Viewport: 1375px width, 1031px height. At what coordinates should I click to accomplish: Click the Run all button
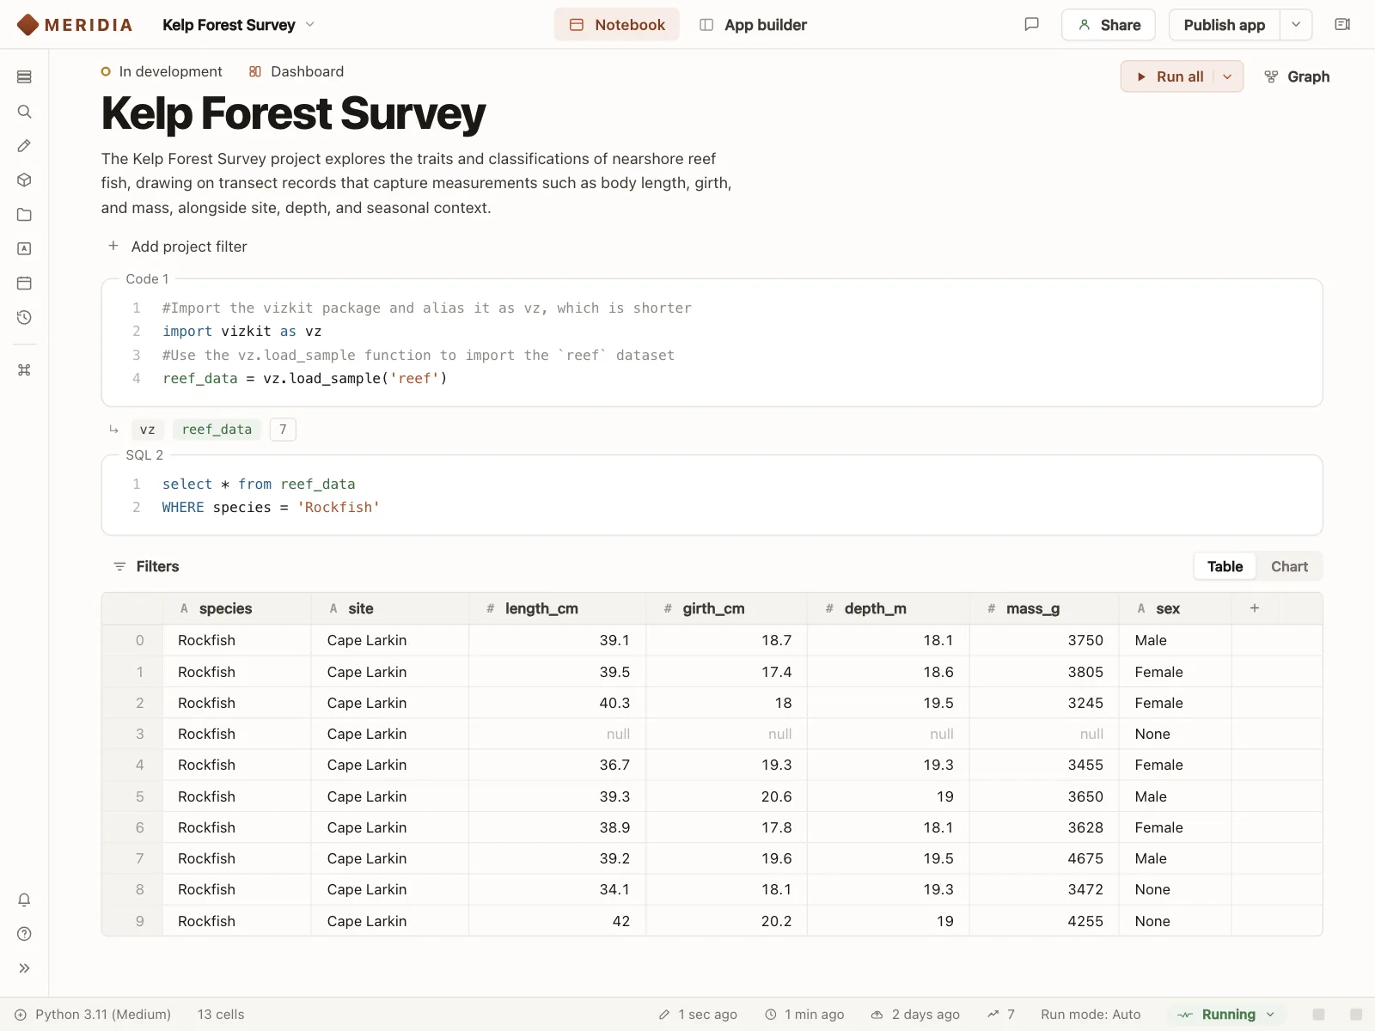coord(1169,76)
